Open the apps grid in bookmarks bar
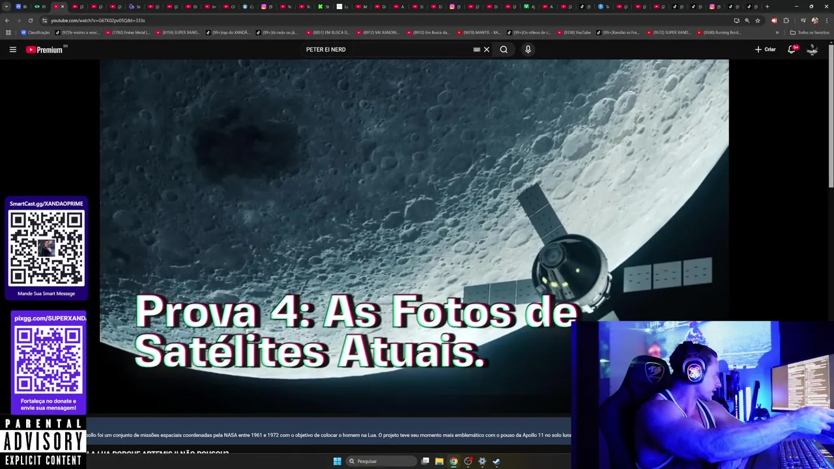This screenshot has height=469, width=834. [x=8, y=33]
